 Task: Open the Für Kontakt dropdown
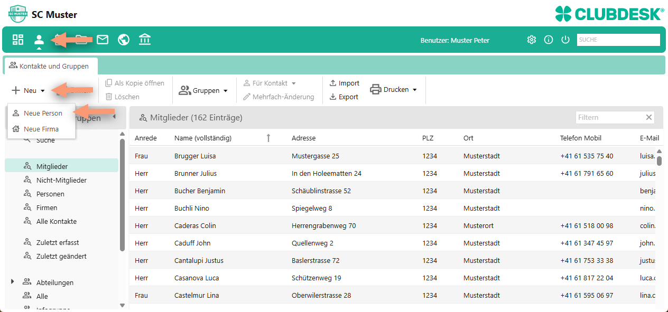pos(270,83)
